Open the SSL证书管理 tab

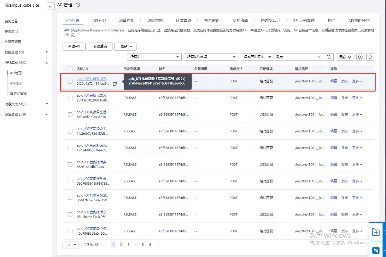point(304,20)
